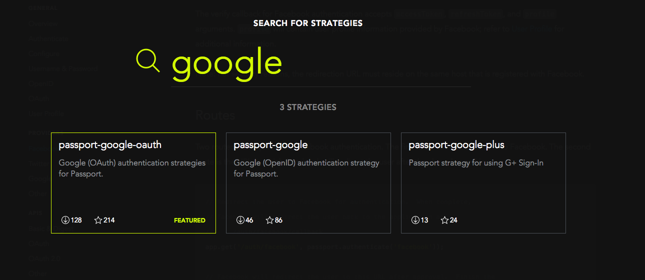The height and width of the screenshot is (280, 645).
Task: Open User Profile in the sidebar
Action: 46,113
